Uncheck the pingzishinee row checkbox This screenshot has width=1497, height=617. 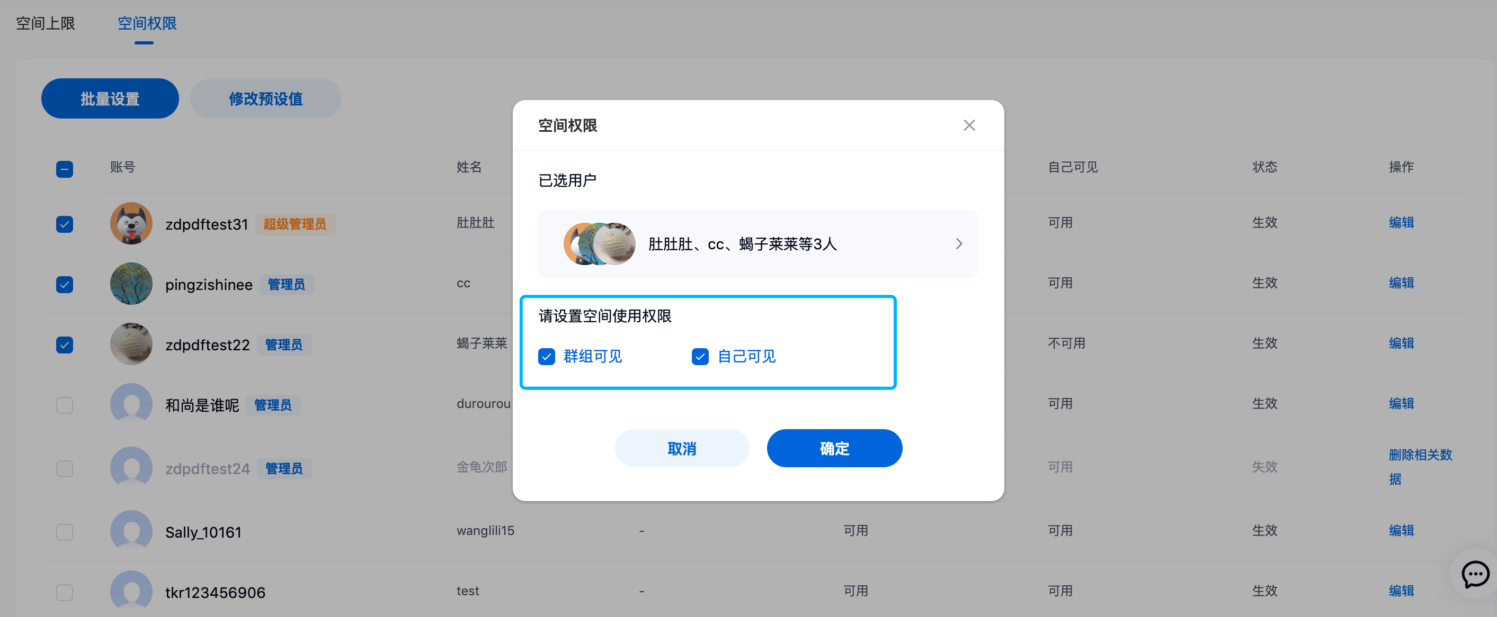pos(65,284)
